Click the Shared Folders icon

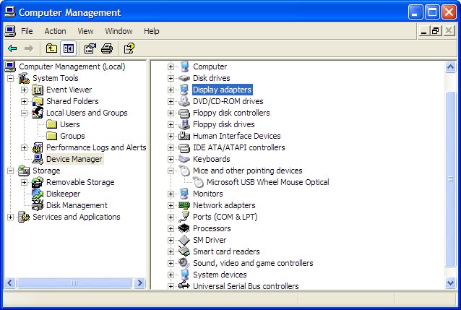[x=38, y=101]
